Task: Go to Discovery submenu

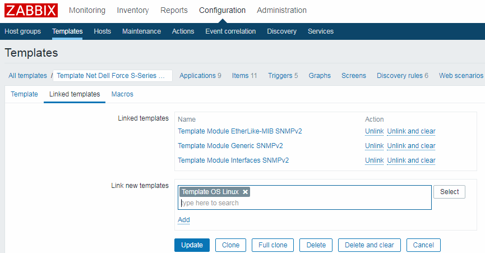Action: point(282,31)
